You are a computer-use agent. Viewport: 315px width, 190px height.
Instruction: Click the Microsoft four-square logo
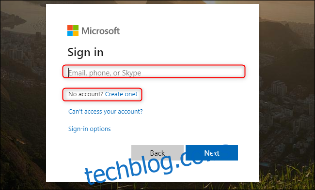(73, 30)
